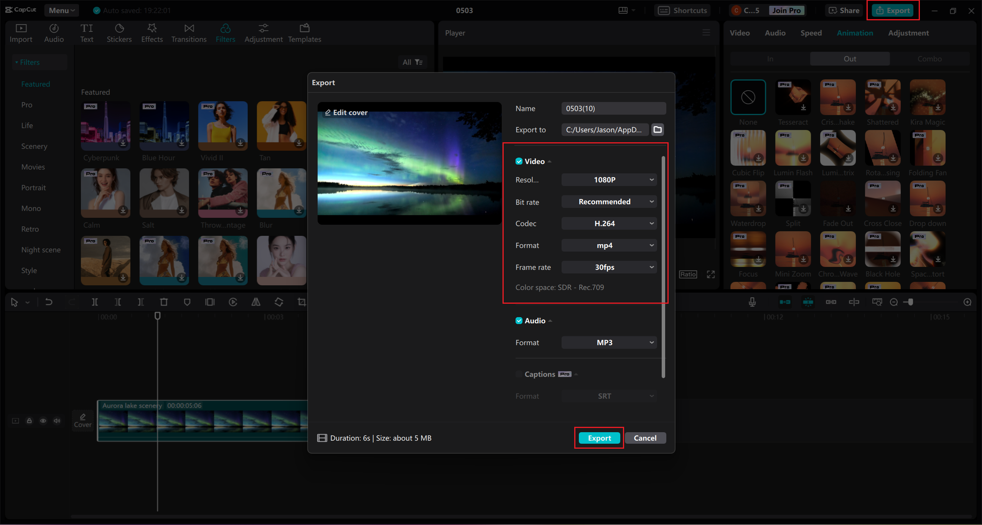
Task: Switch to the Speed tab
Action: [811, 33]
